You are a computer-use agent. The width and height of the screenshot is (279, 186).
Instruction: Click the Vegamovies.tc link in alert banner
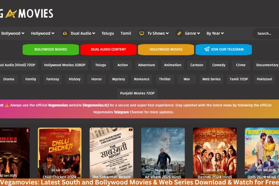[95, 105]
